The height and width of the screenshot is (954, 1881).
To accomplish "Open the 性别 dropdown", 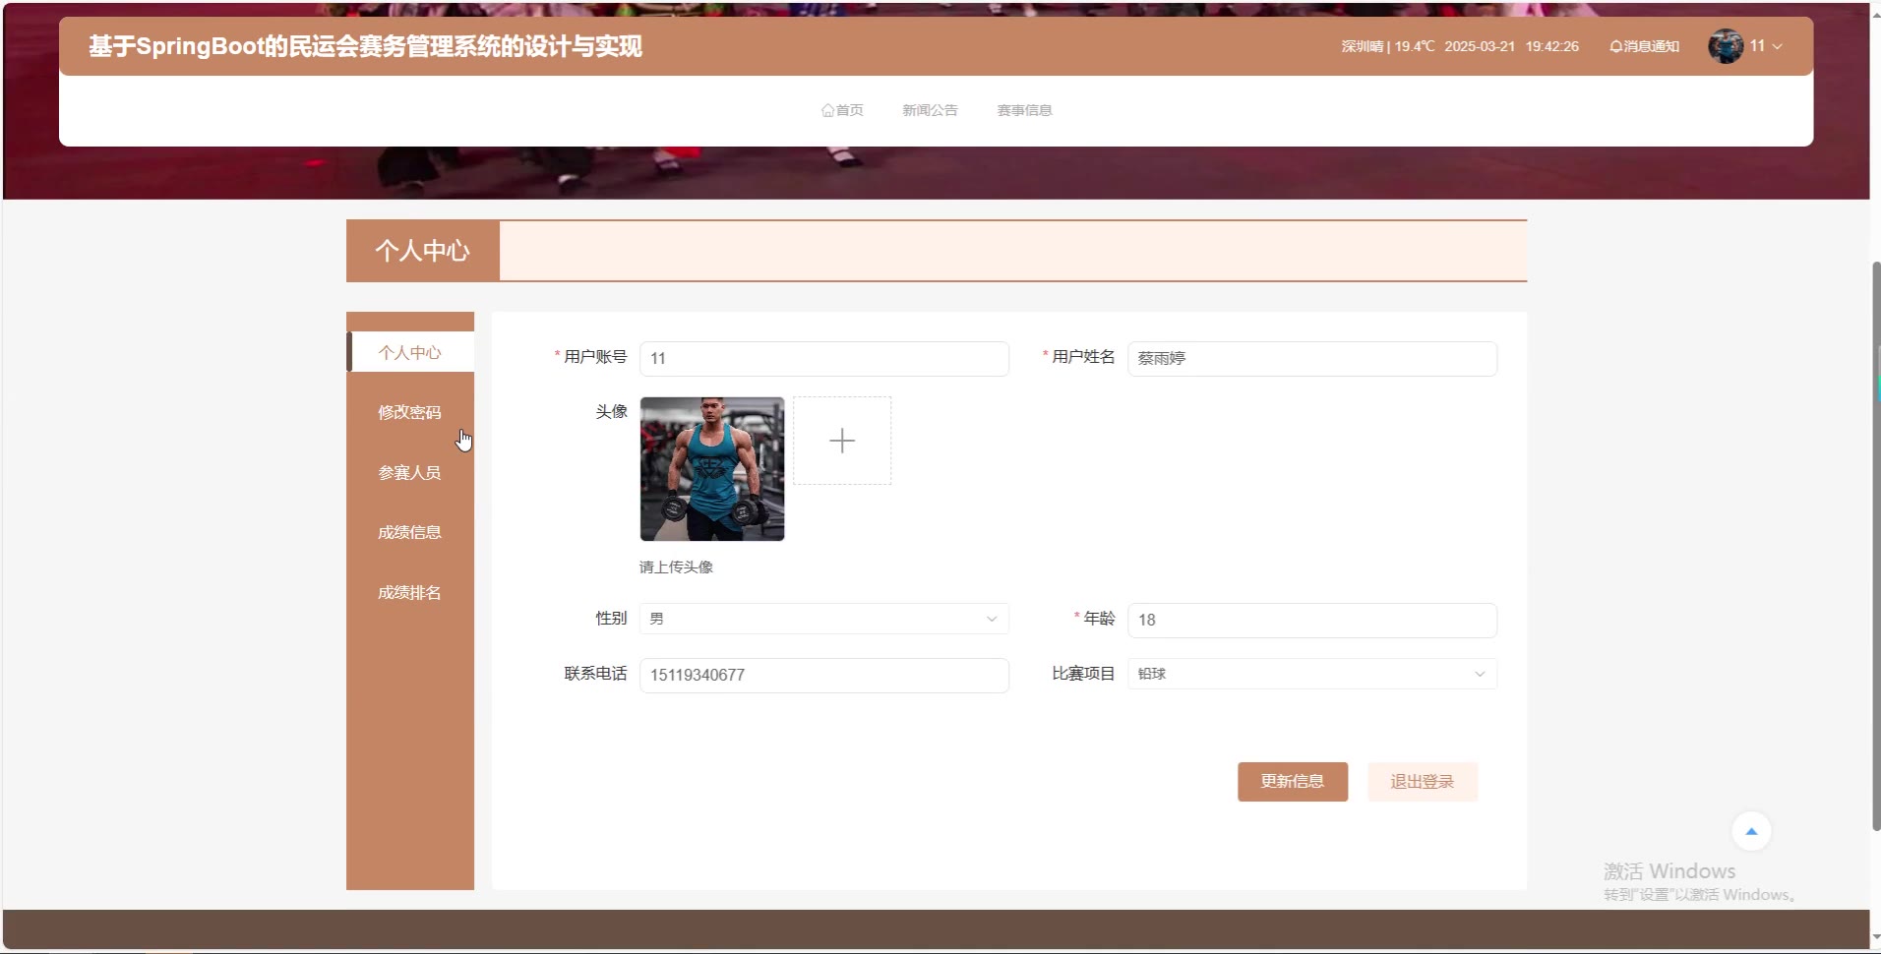I will tap(824, 619).
